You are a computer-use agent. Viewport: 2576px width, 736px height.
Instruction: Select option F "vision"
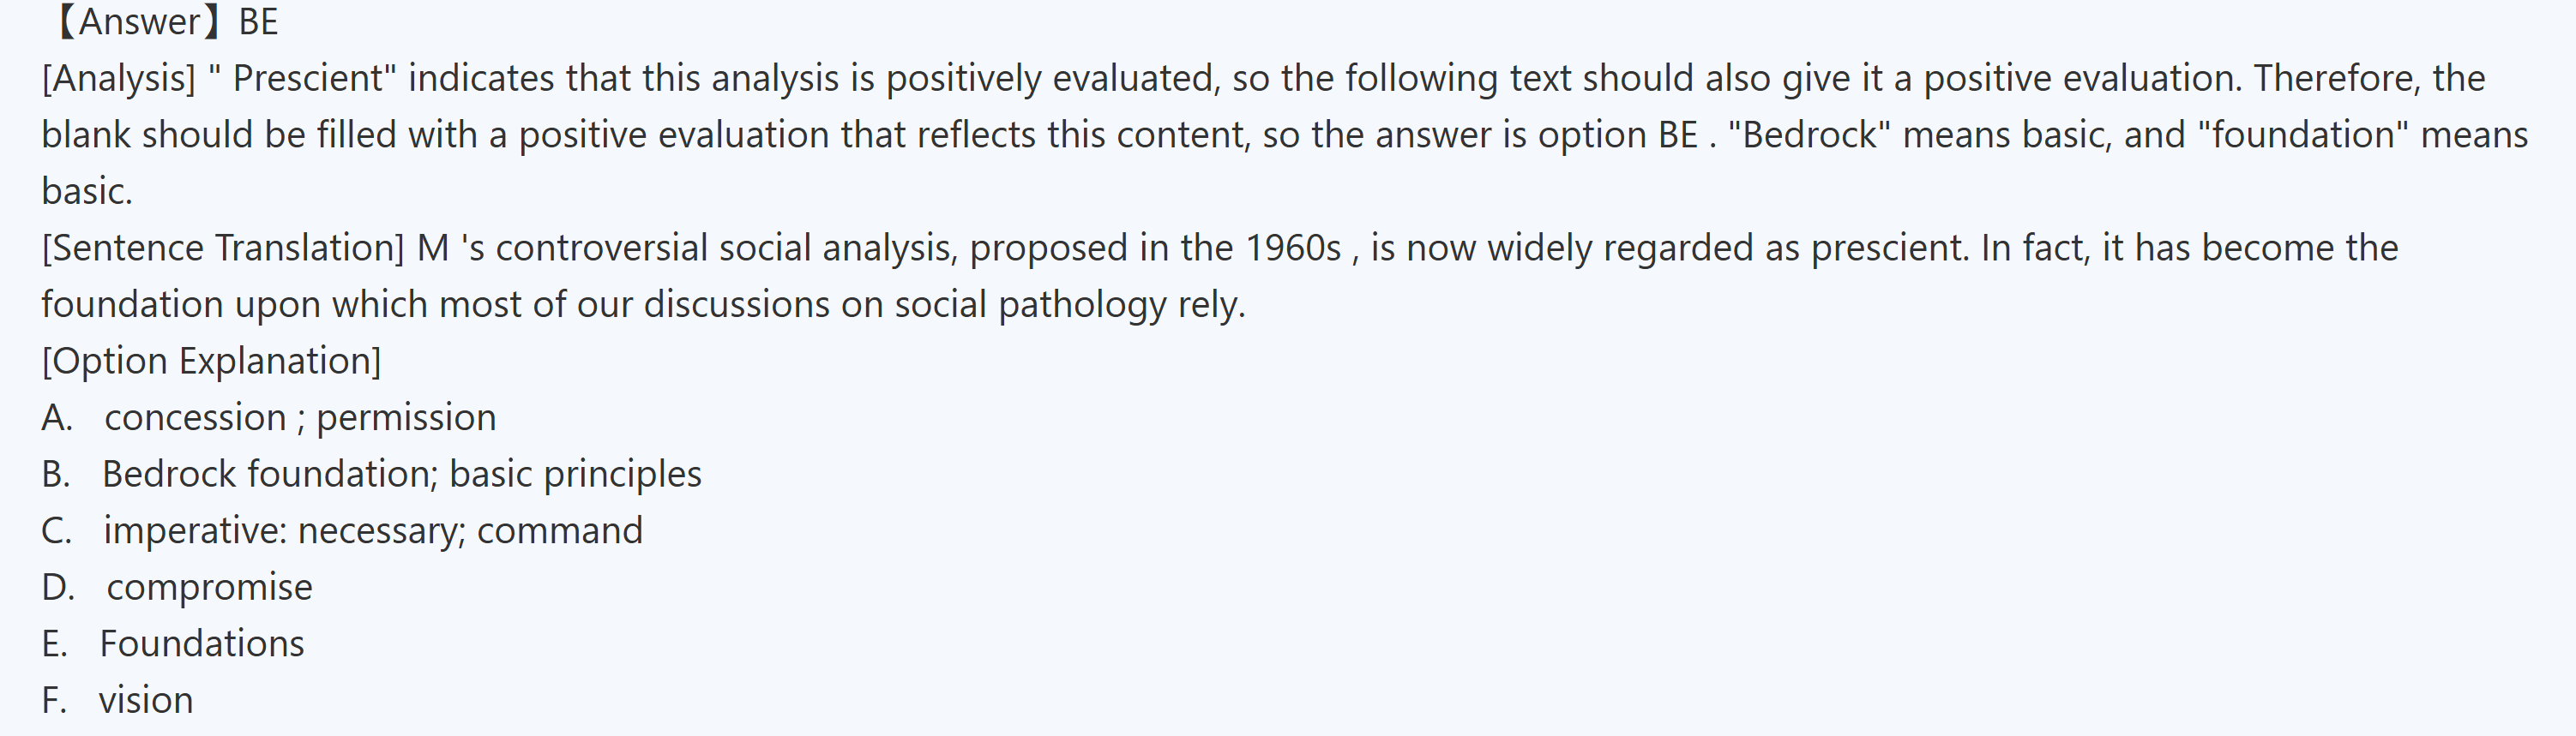145,700
